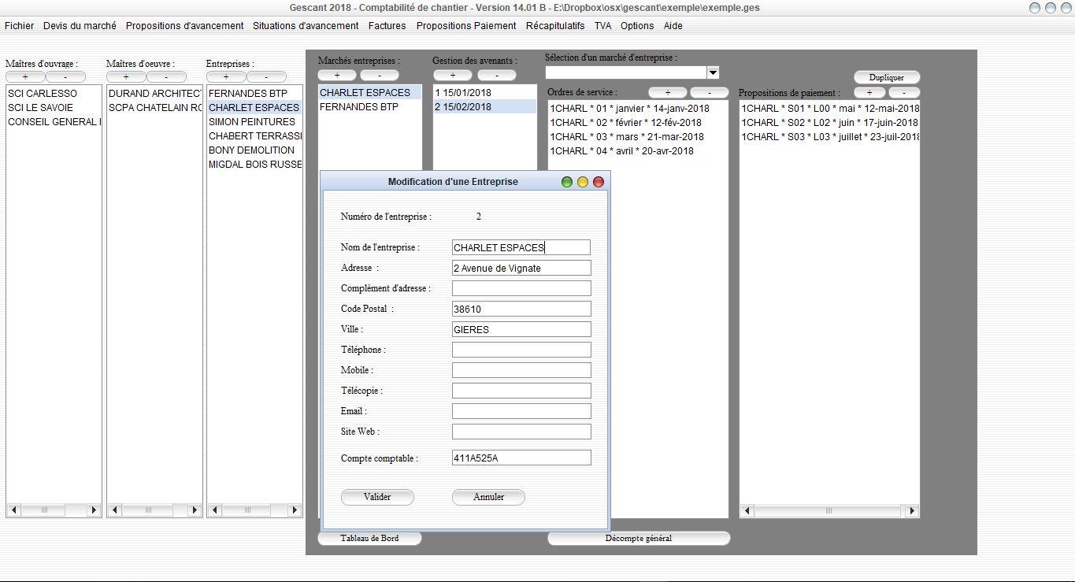Select DURAND ARCHITECT in Maîtres d'oeuvre
The width and height of the screenshot is (1075, 582).
(154, 93)
